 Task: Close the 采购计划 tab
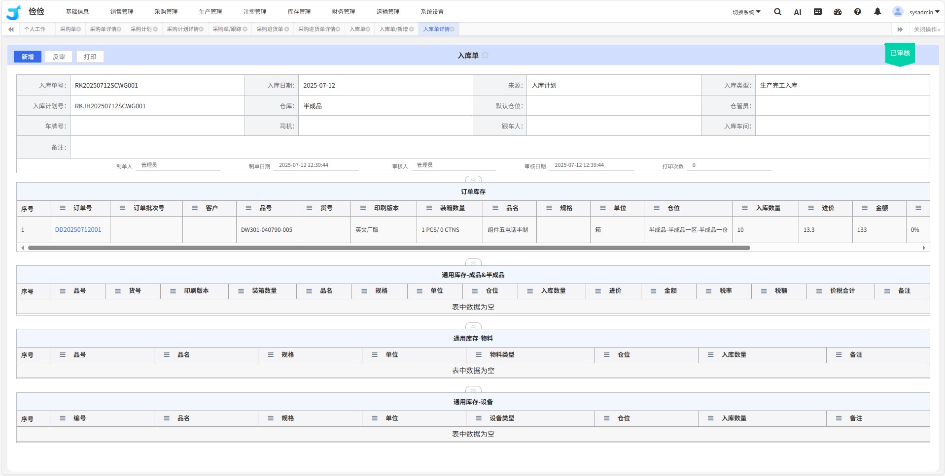pos(155,30)
